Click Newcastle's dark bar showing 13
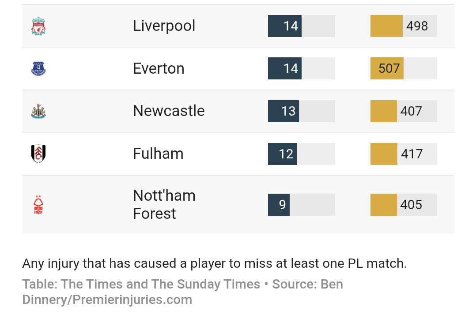Screen dimensions: 476x315 283,111
